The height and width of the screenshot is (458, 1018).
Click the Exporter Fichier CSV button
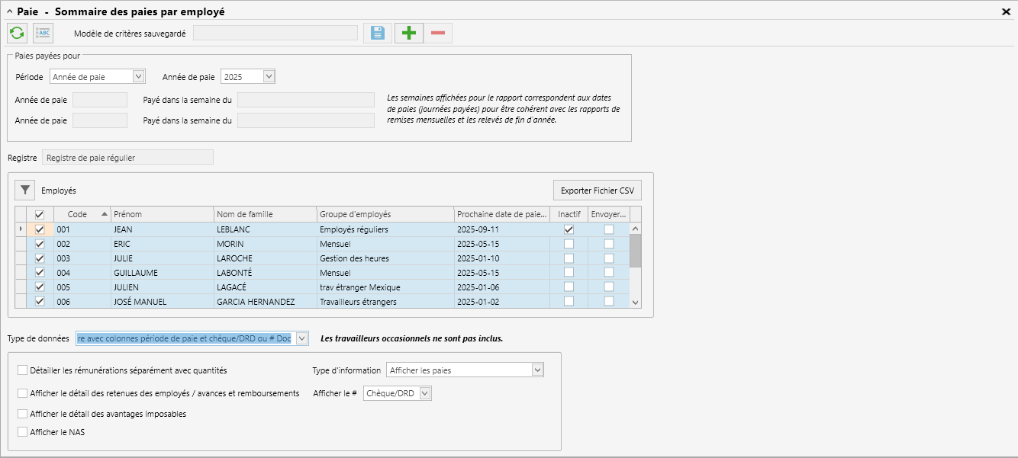(x=598, y=191)
